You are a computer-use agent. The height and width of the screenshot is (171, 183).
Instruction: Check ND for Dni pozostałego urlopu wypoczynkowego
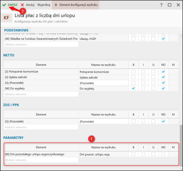[x=163, y=154]
